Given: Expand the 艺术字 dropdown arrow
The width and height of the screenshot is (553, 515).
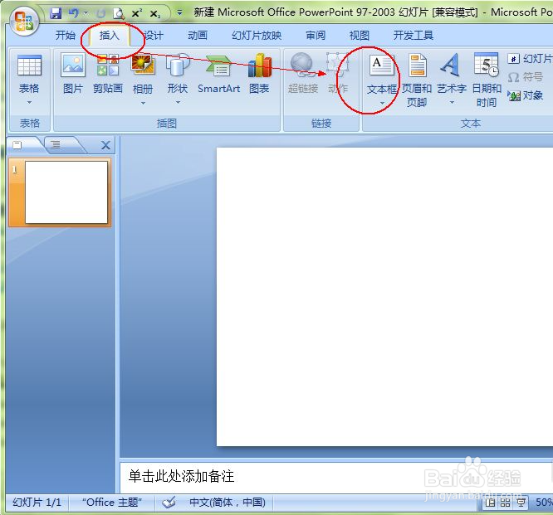Looking at the screenshot, I should pos(452,103).
